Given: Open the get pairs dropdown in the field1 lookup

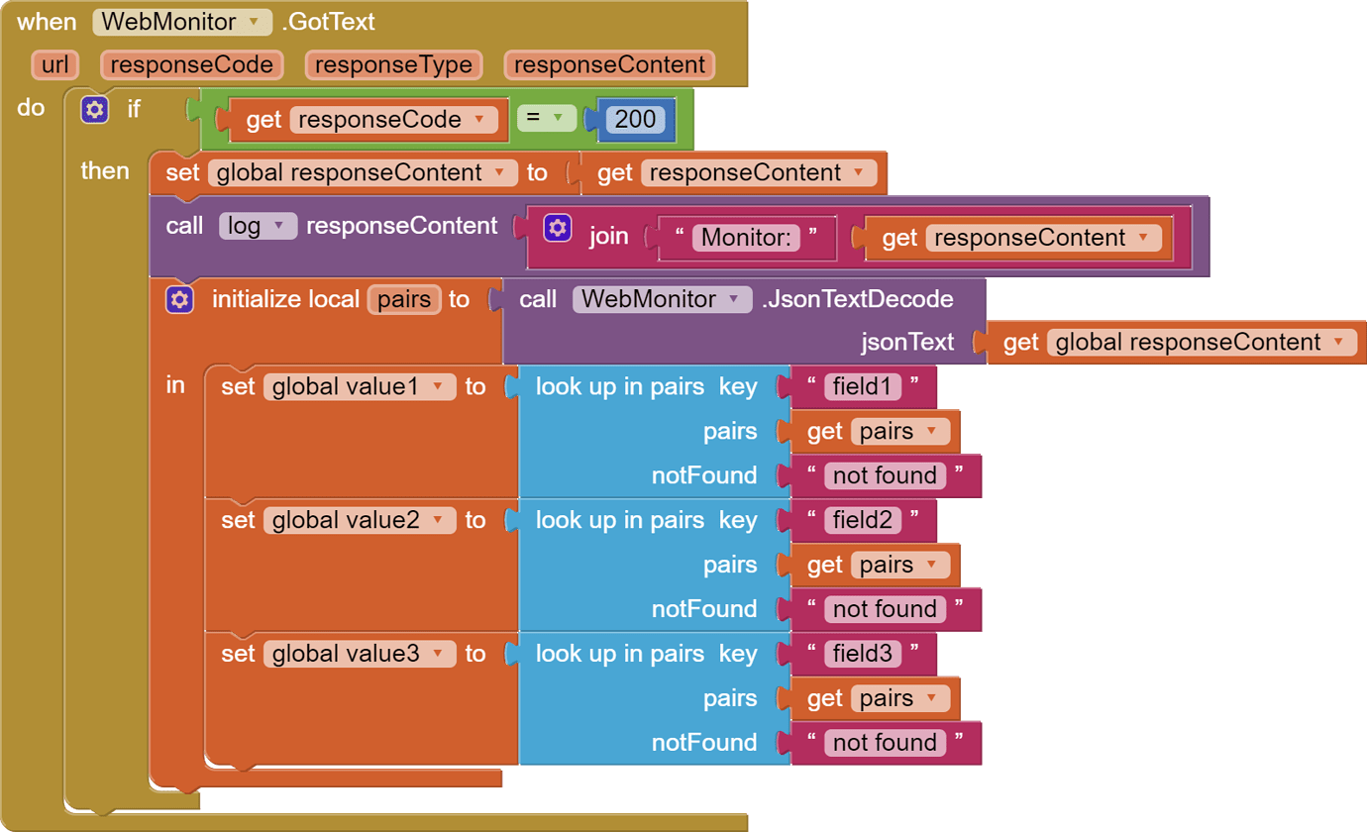Looking at the screenshot, I should tap(929, 431).
